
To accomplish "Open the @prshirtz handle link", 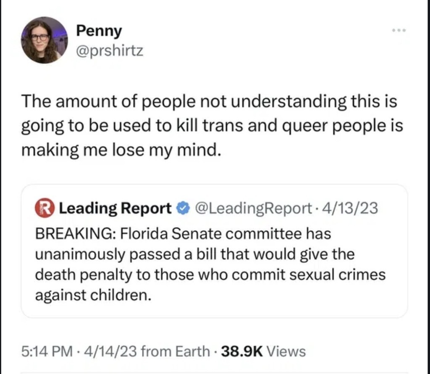I will pyautogui.click(x=109, y=51).
